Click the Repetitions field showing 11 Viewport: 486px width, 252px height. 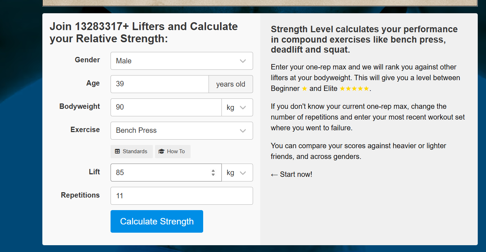point(182,196)
